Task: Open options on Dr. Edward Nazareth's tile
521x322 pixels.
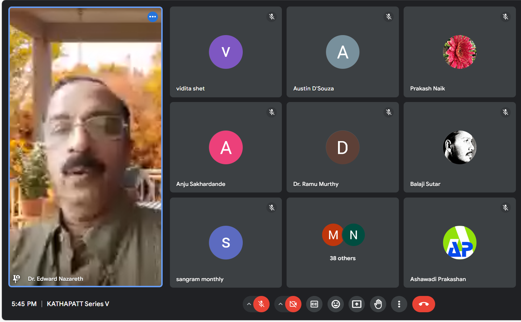Action: [153, 17]
